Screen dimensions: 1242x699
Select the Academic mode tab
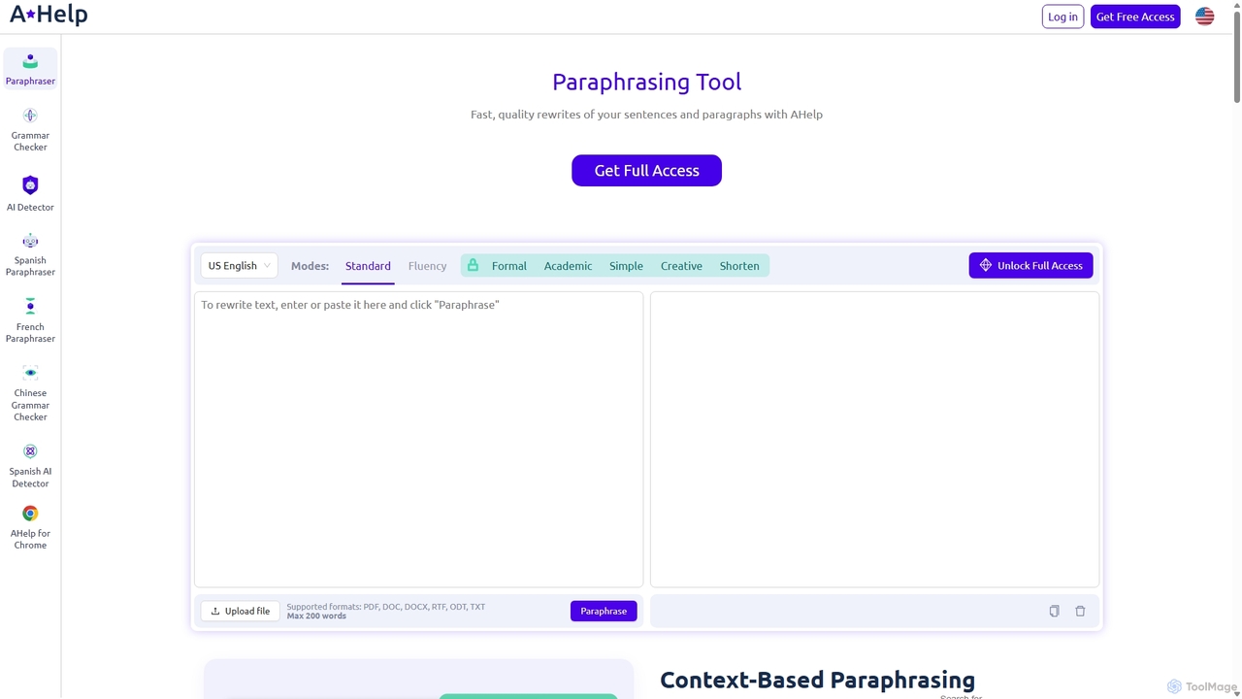568,266
